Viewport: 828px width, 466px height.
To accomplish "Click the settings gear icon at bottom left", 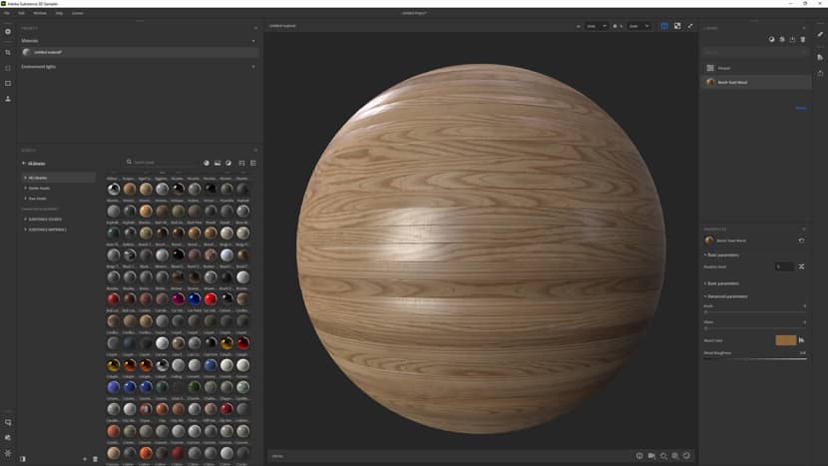I will coord(8,453).
